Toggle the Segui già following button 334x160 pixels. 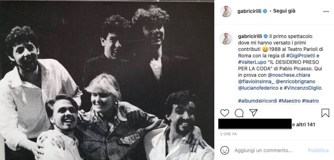284,11
